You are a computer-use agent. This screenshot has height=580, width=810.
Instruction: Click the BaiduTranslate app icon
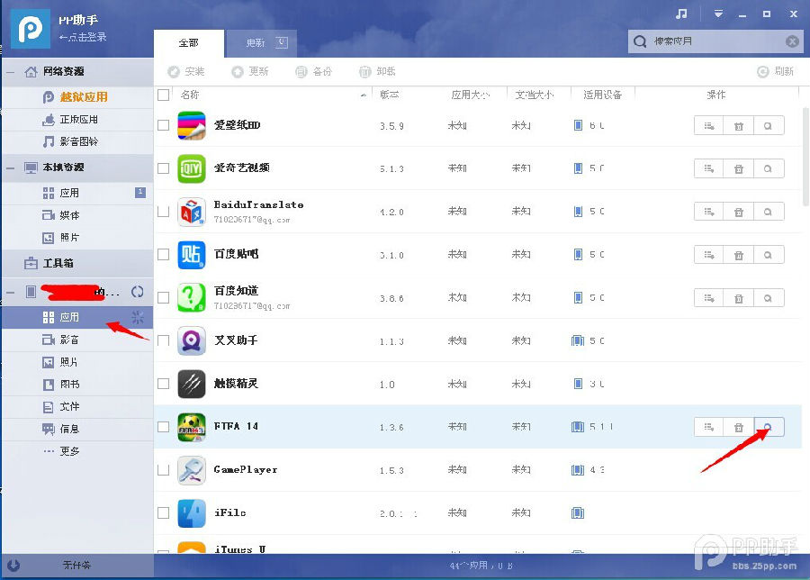192,212
